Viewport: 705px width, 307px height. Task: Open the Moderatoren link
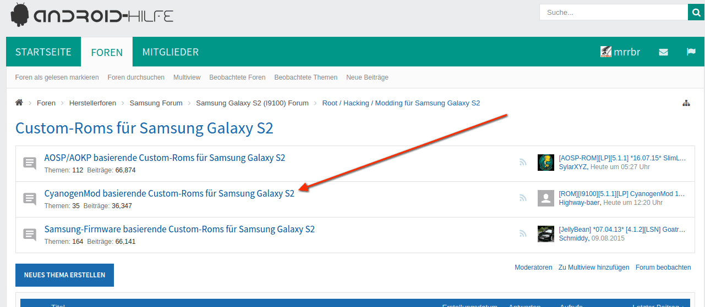tap(533, 267)
